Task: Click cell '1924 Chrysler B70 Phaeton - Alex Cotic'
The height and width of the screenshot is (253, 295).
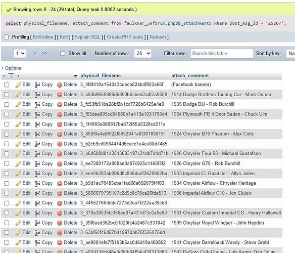Action: pyautogui.click(x=213, y=134)
